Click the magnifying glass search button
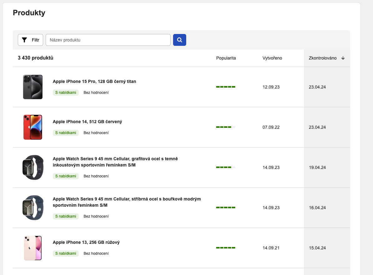Screen dimensions: 373x275 click(x=180, y=40)
